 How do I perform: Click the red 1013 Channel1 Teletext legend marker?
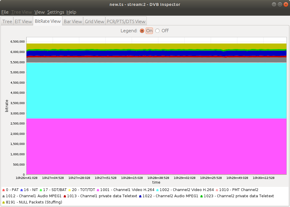(x=65, y=196)
